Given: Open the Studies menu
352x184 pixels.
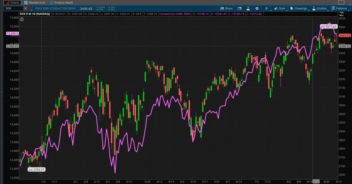Looking at the screenshot, I should (x=319, y=8).
